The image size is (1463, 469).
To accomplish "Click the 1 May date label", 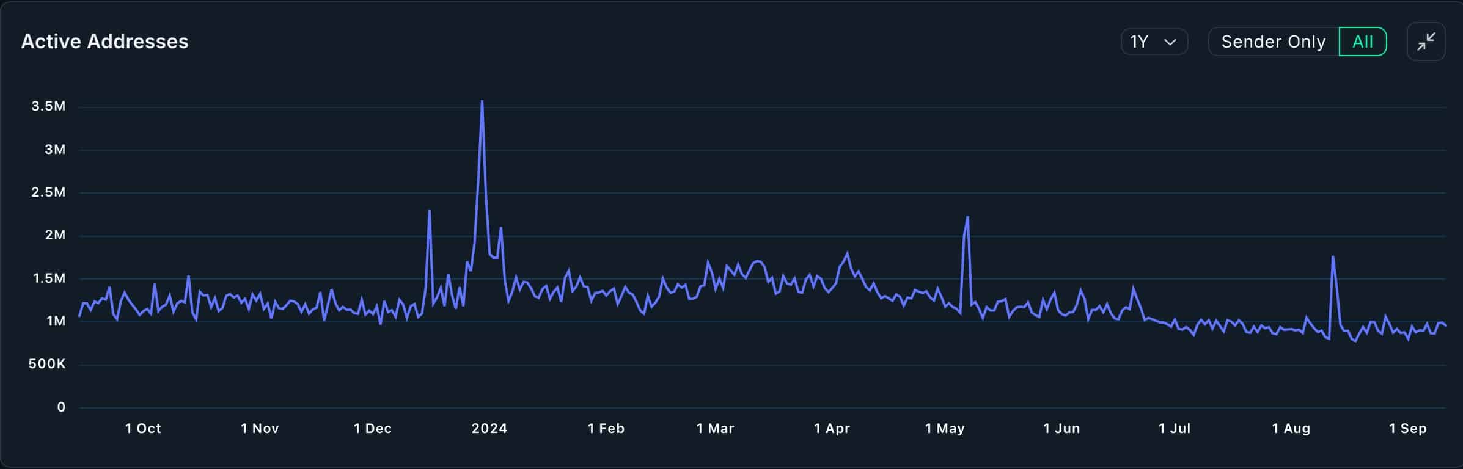I will [945, 429].
